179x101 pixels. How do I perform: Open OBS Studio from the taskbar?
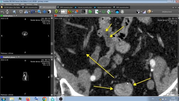(61, 99)
